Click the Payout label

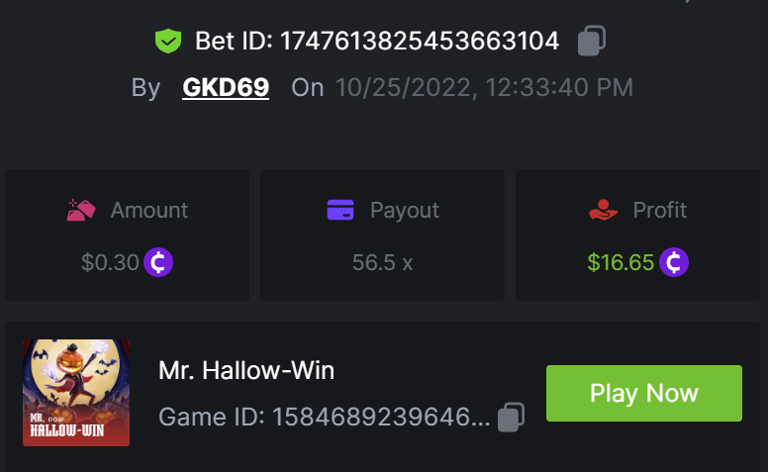(x=405, y=211)
